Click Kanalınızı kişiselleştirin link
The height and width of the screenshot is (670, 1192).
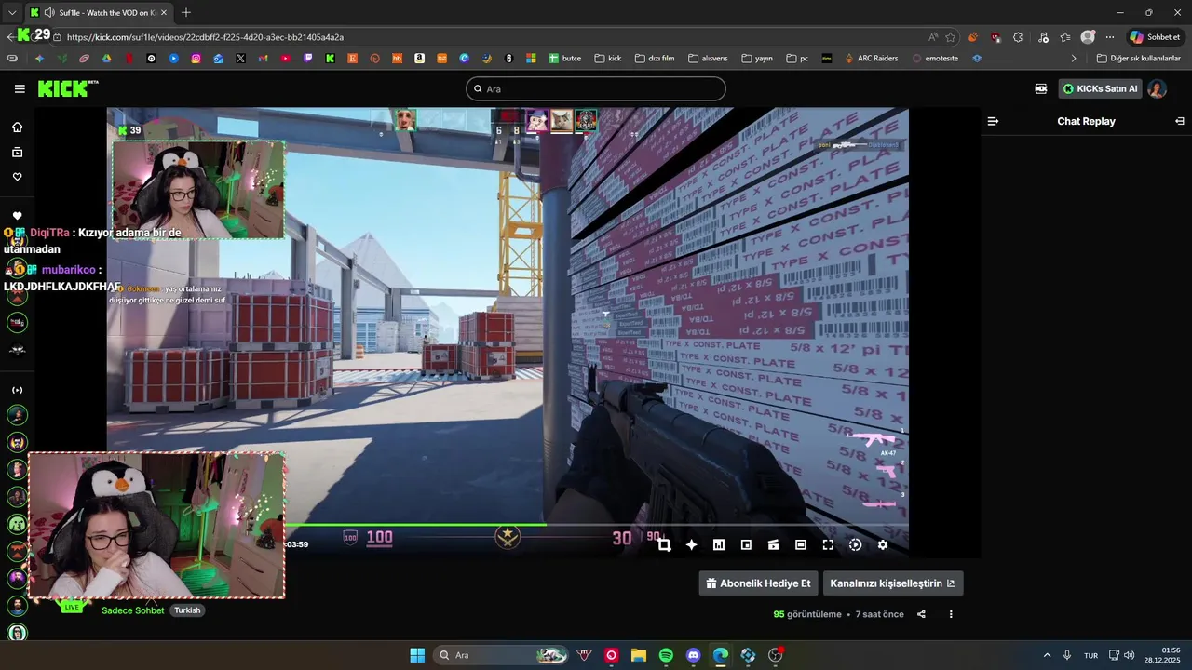click(x=892, y=583)
